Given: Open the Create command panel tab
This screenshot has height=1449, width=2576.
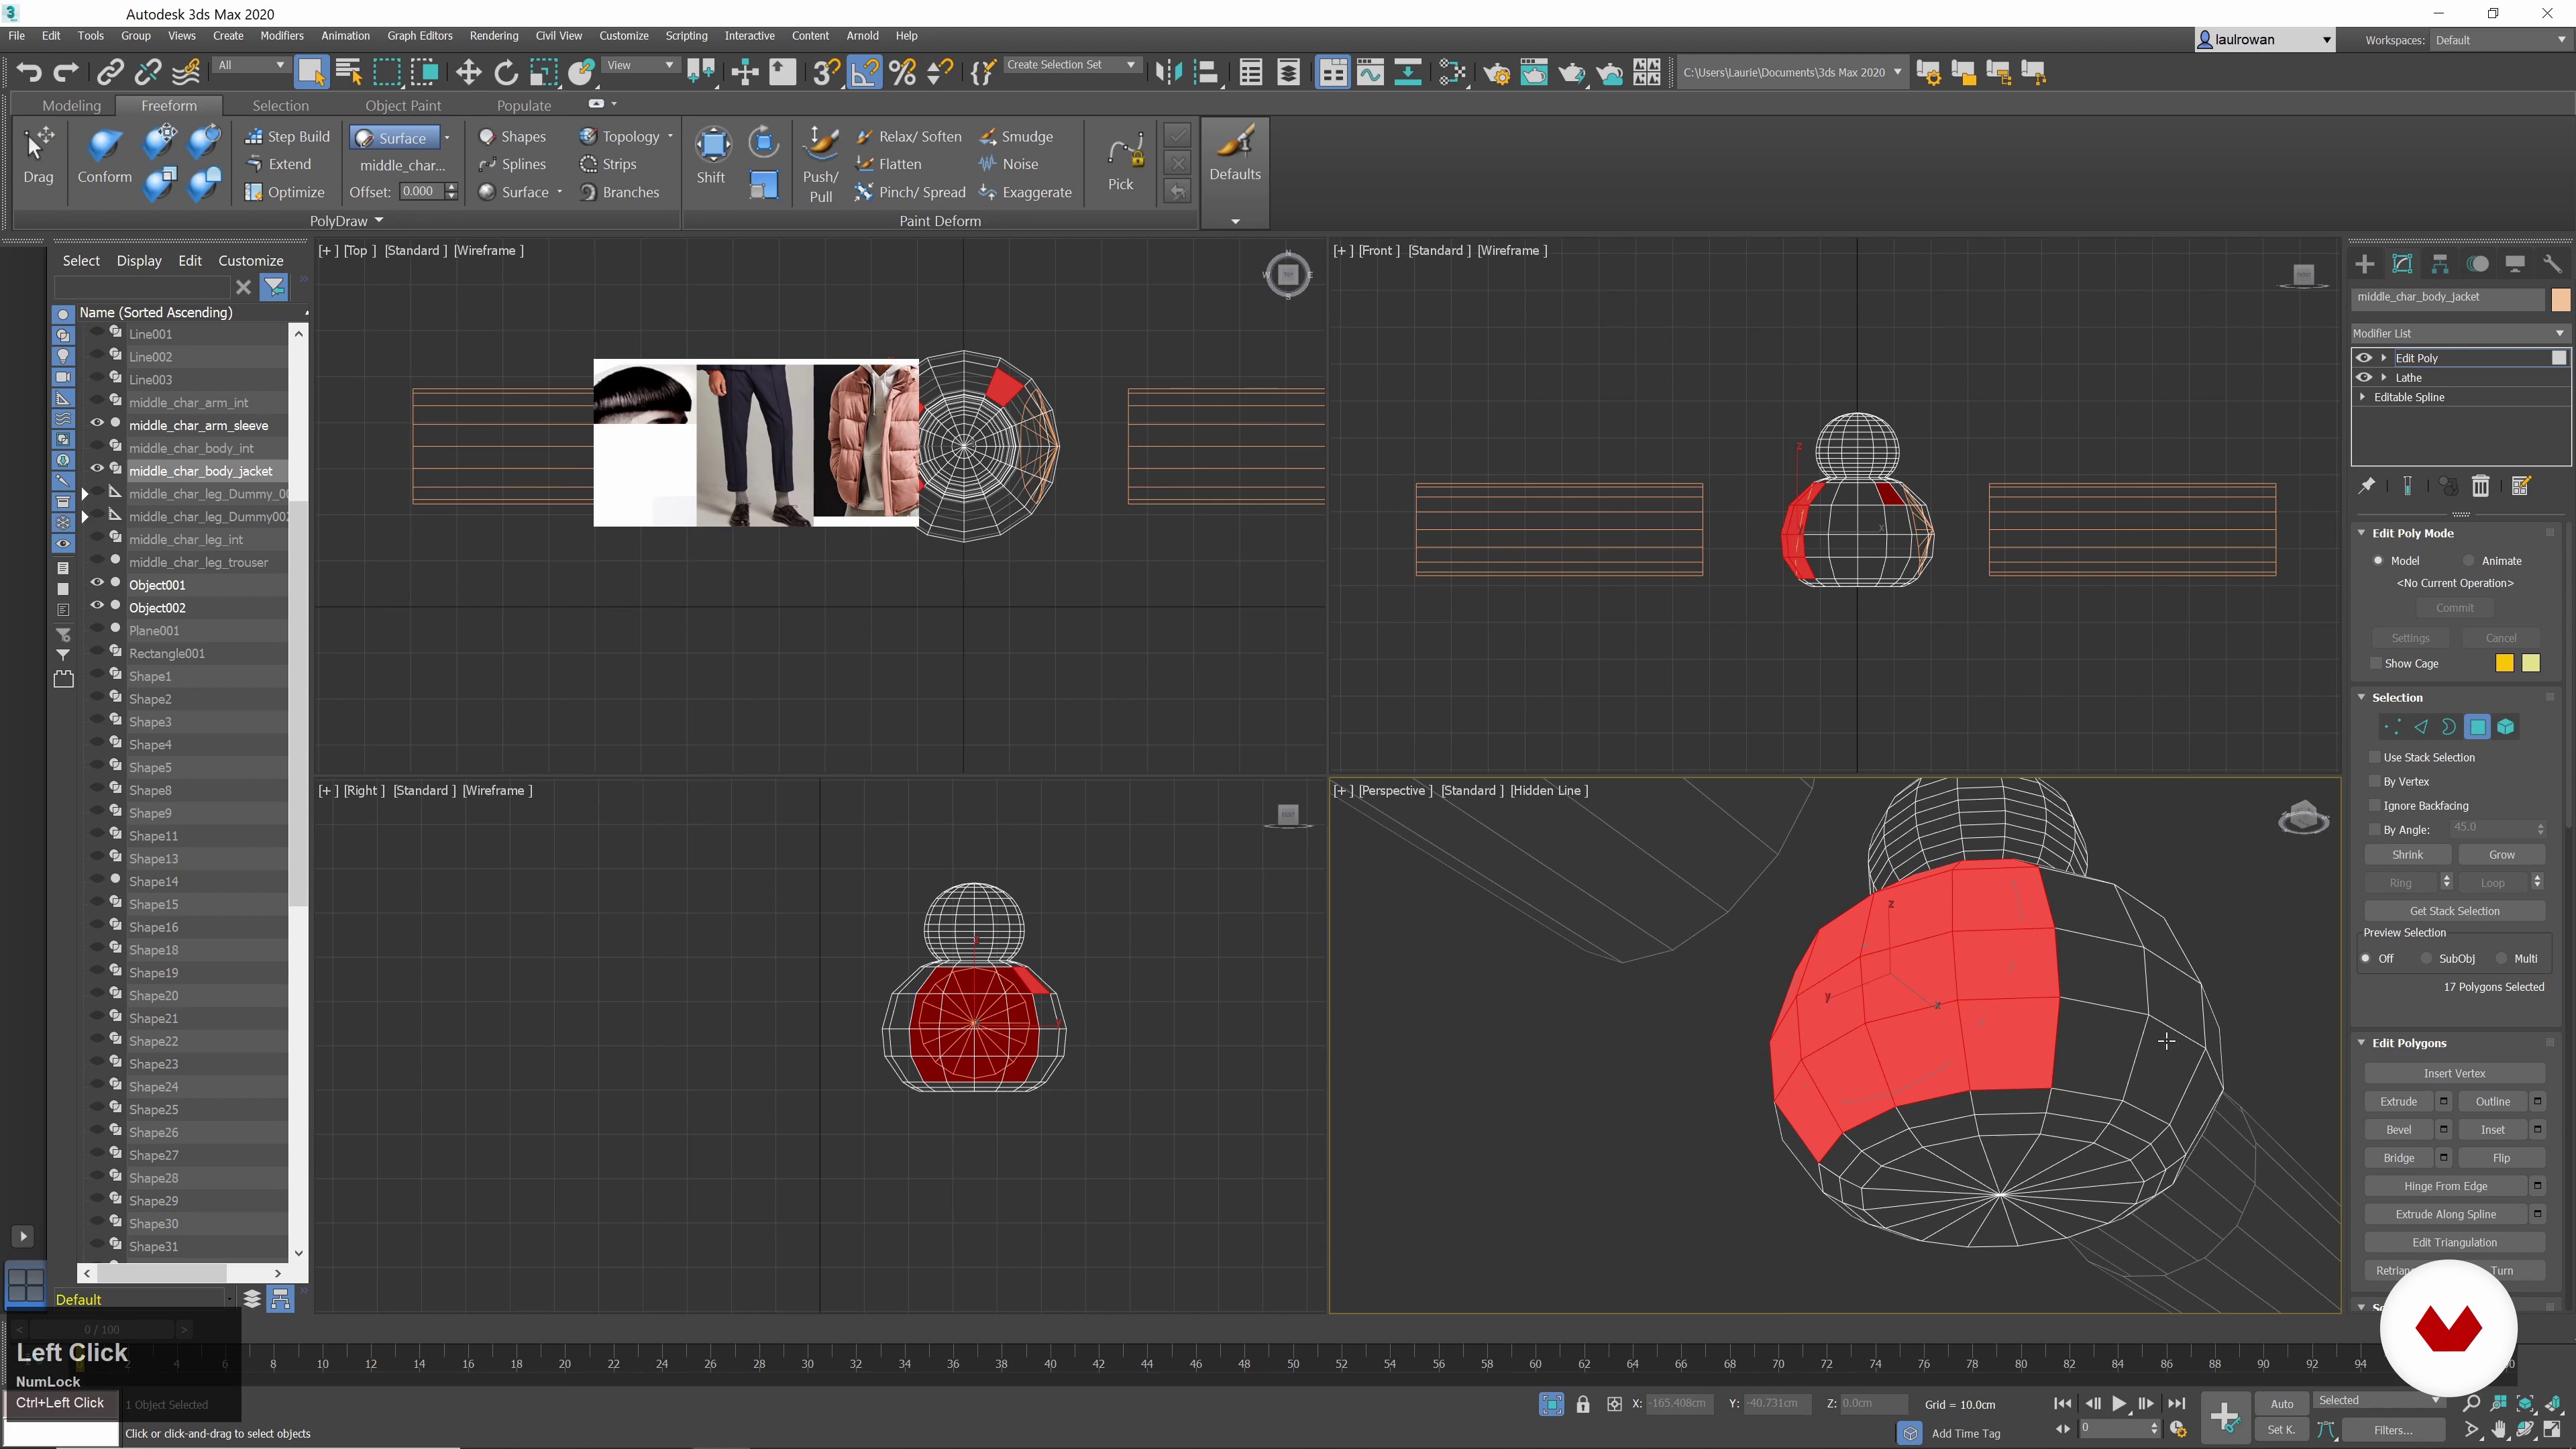Looking at the screenshot, I should point(2365,264).
